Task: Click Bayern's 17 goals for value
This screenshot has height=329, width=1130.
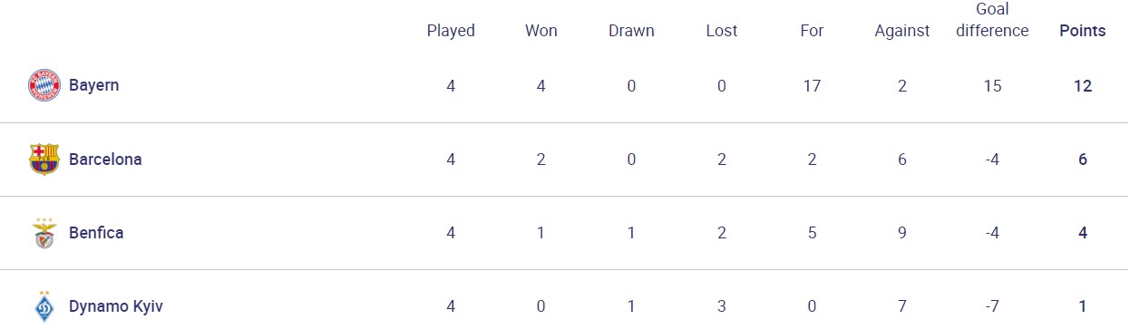Action: pos(812,86)
